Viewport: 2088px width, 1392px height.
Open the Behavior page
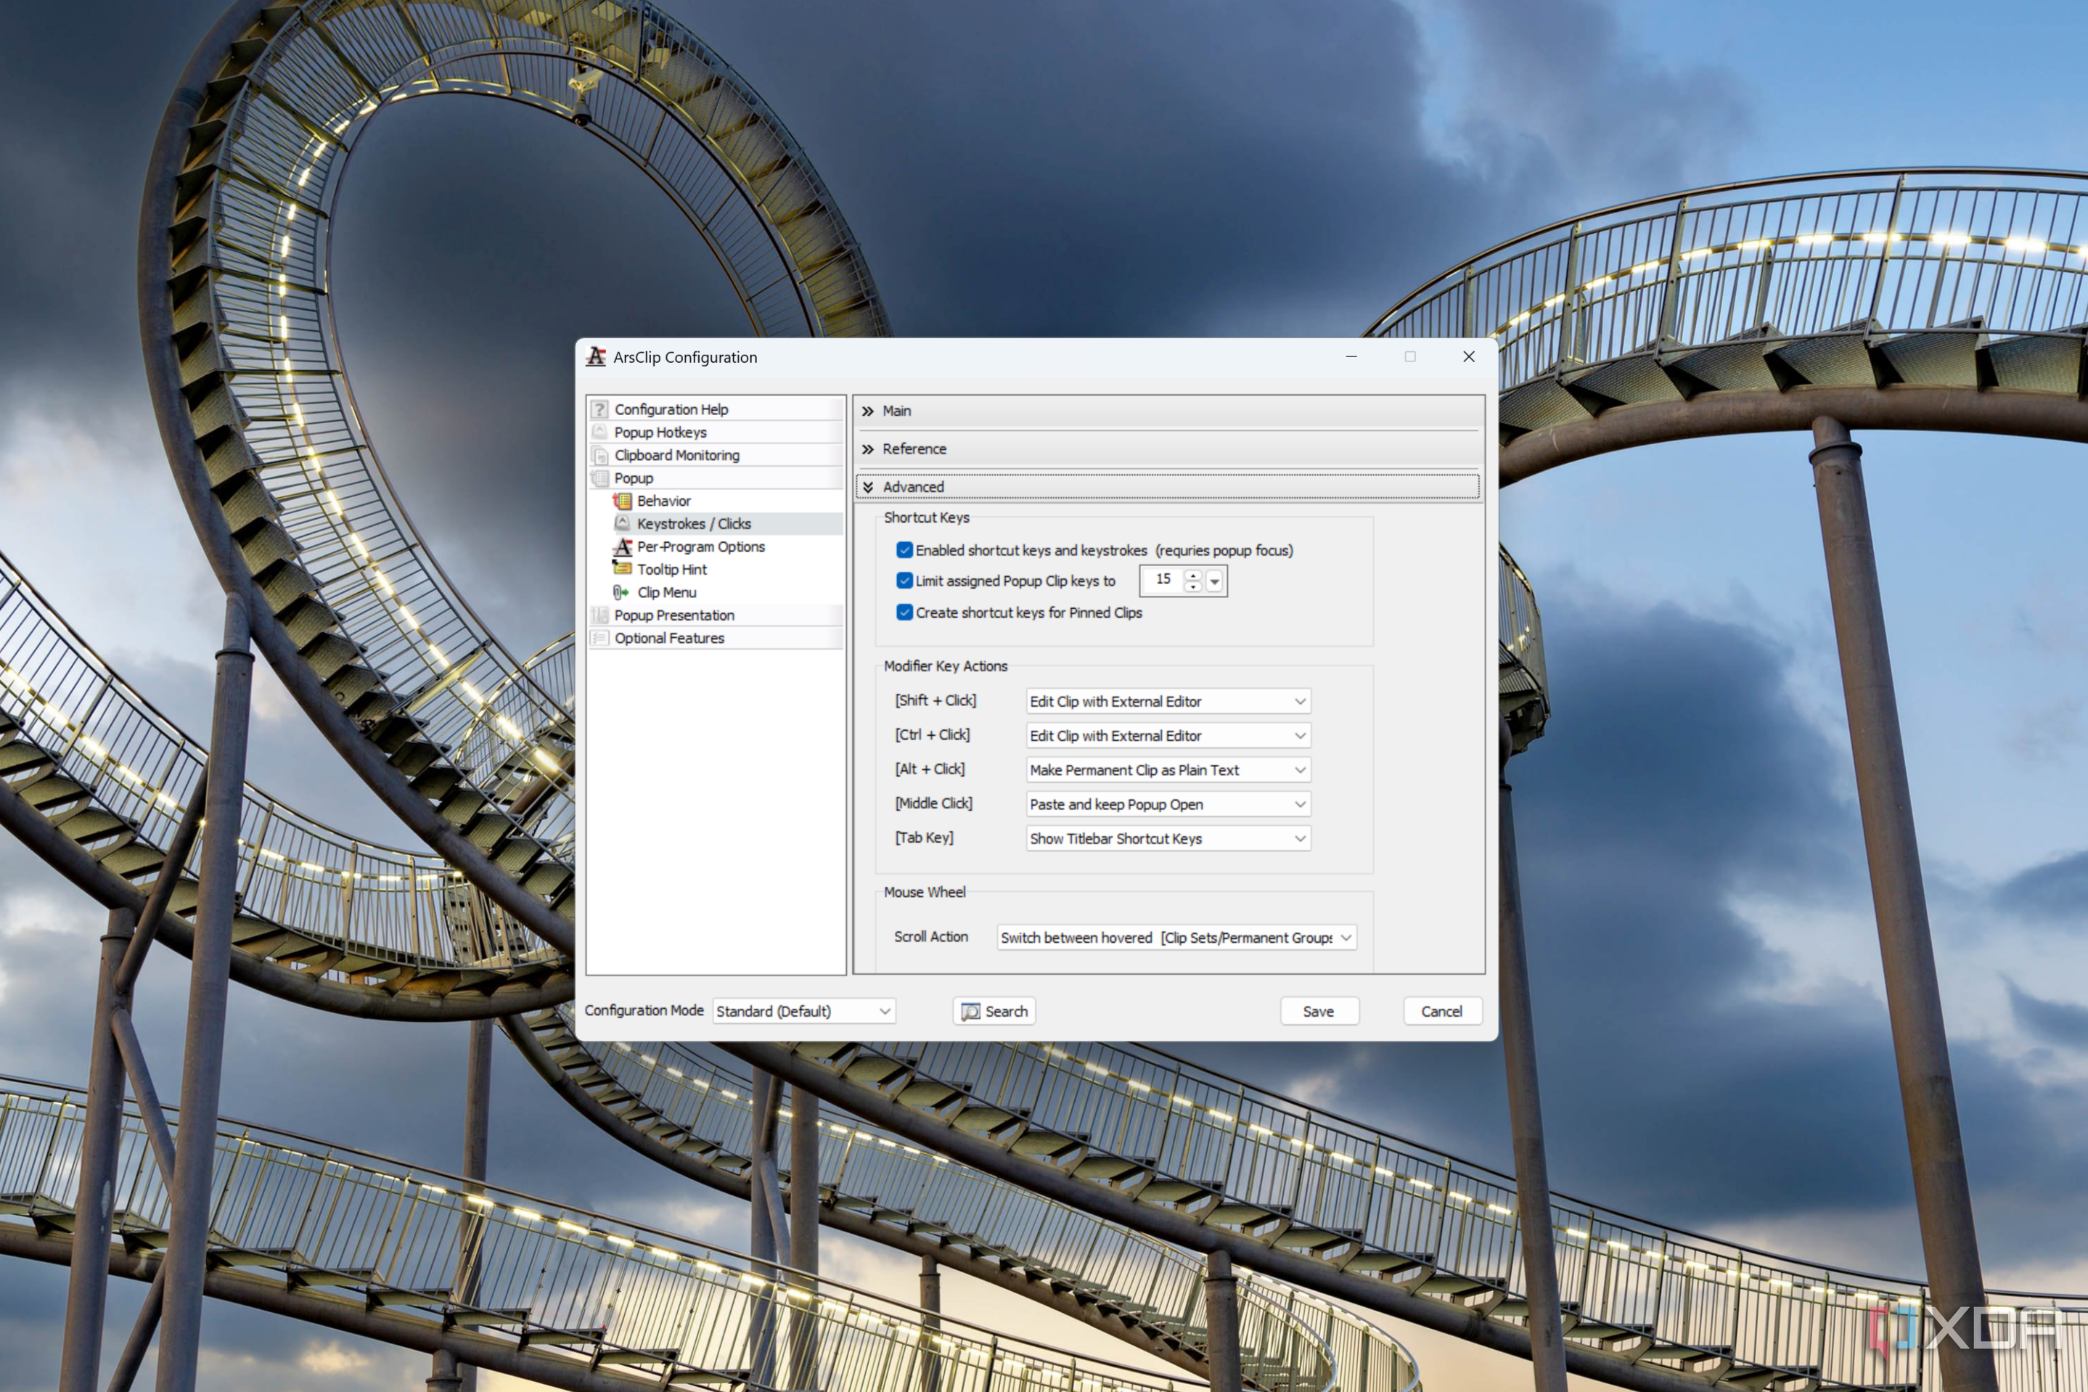pyautogui.click(x=664, y=501)
